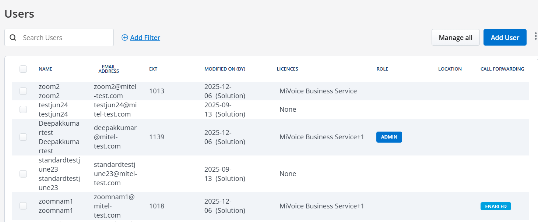
Task: Click the ENABLED call forwarding badge
Action: pyautogui.click(x=495, y=206)
